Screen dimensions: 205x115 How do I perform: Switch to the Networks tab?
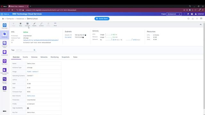click(44, 57)
